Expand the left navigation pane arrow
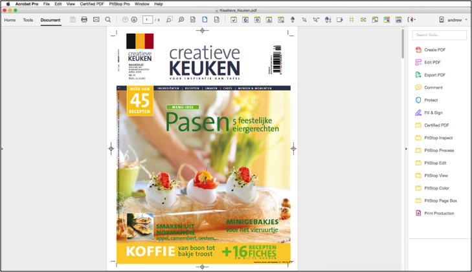 (x=2, y=149)
